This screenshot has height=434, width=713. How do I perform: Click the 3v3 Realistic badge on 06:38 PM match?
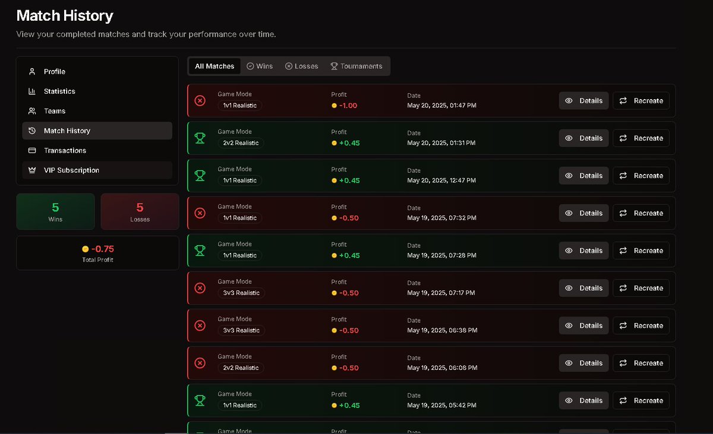pos(241,330)
